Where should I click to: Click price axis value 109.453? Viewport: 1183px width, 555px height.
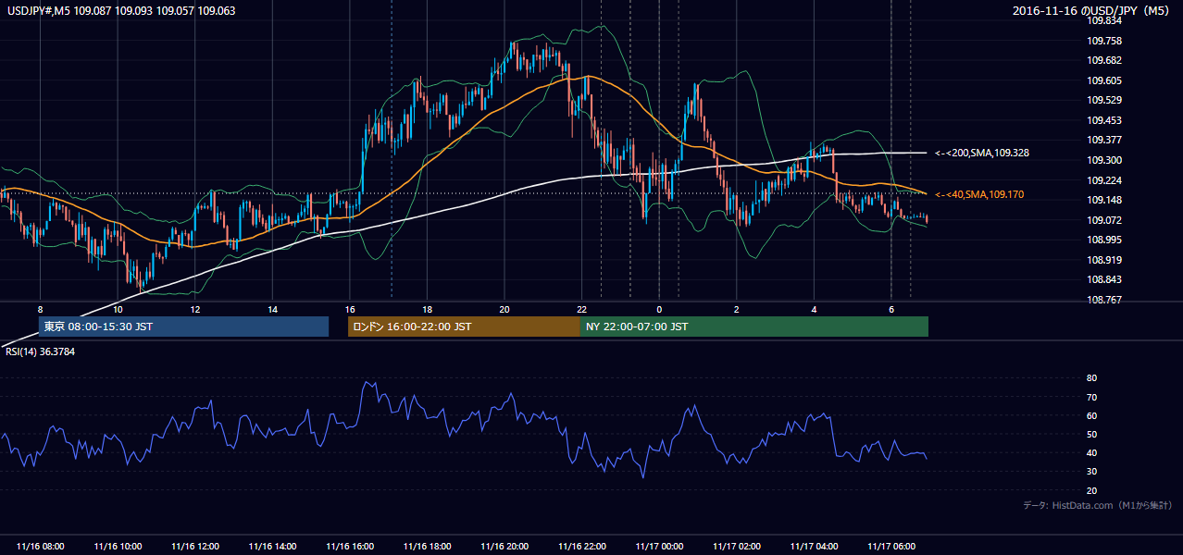pos(1104,120)
